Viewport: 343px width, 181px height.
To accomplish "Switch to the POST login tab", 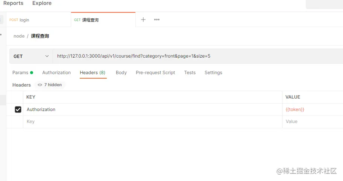I will click(x=38, y=20).
